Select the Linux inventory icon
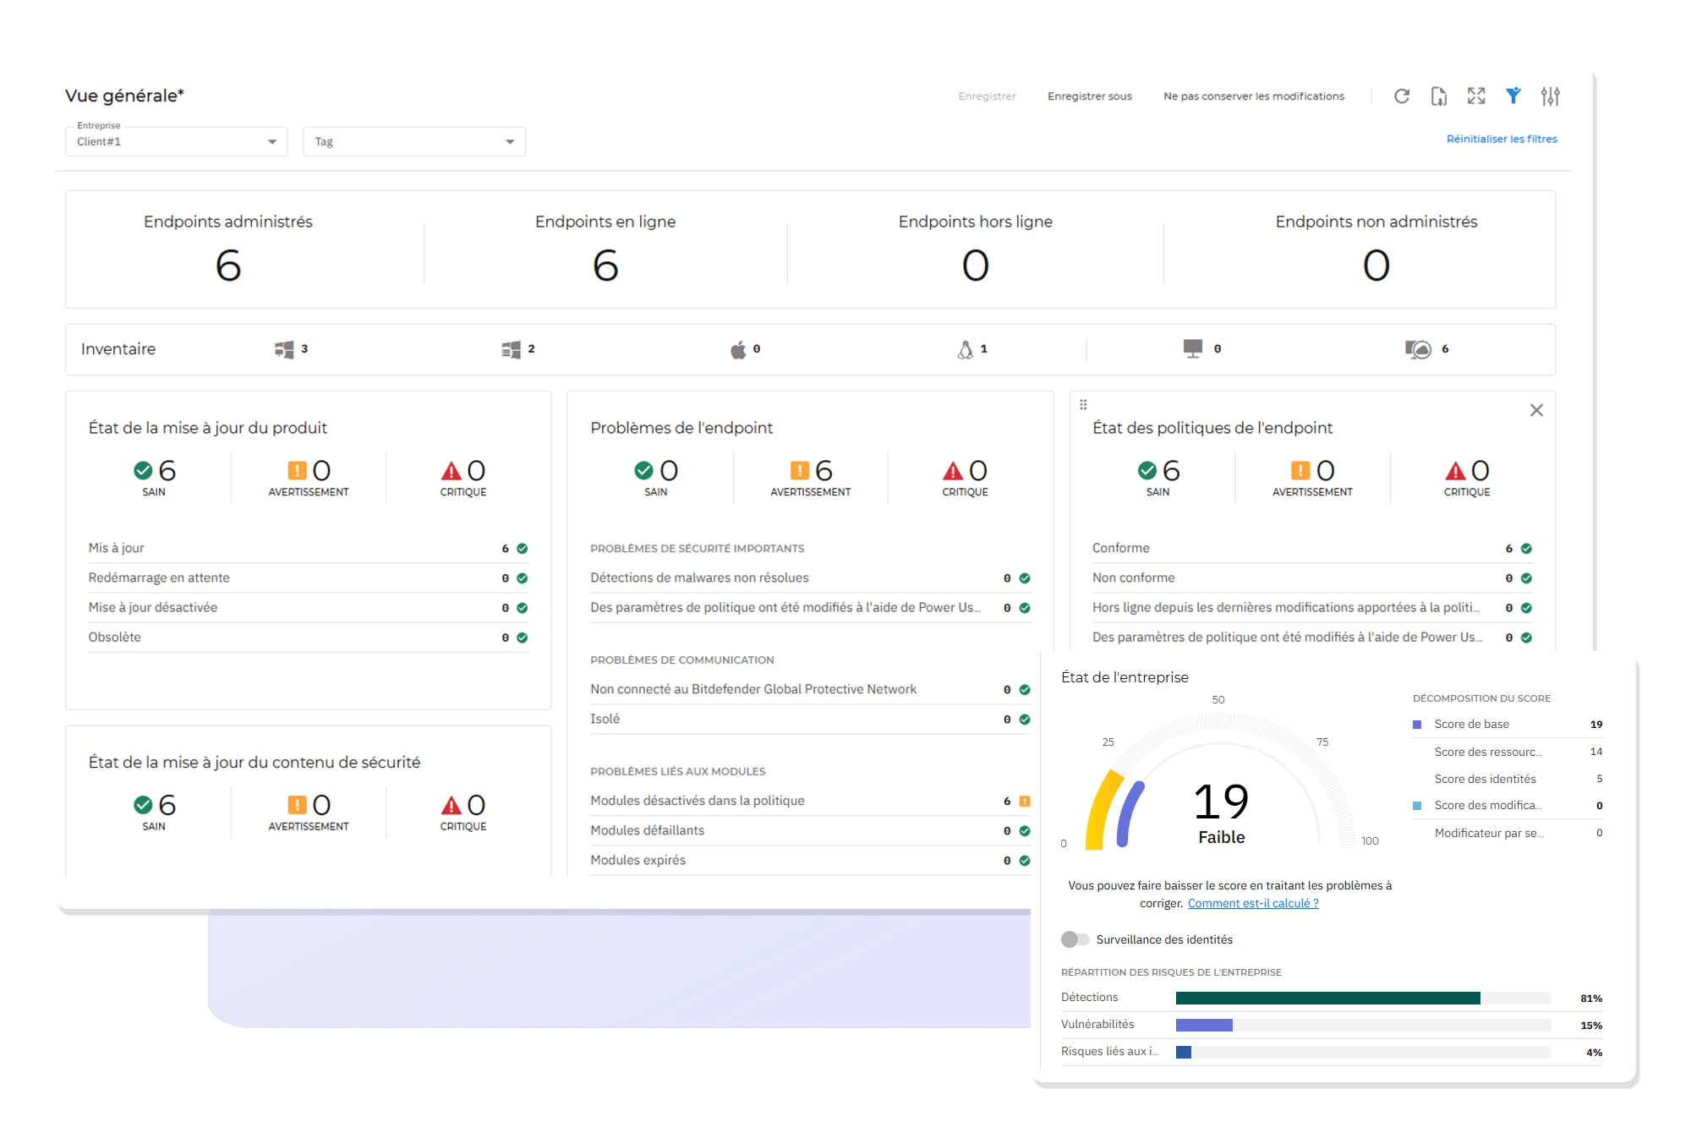This screenshot has width=1691, height=1122. 964,348
